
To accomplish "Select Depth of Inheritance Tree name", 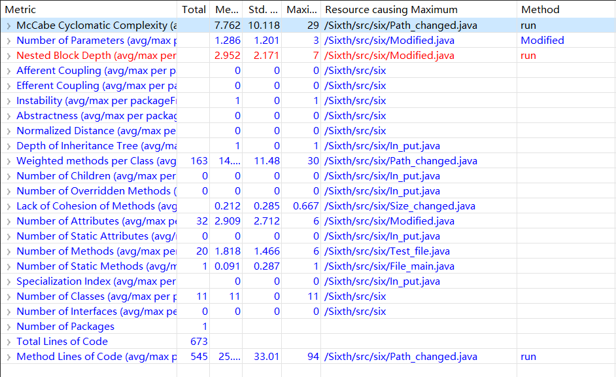I will [97, 146].
